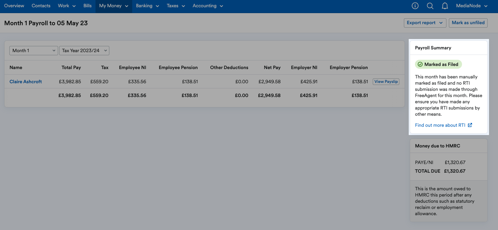The width and height of the screenshot is (498, 230).
Task: Change the Month 1 selector
Action: point(34,50)
